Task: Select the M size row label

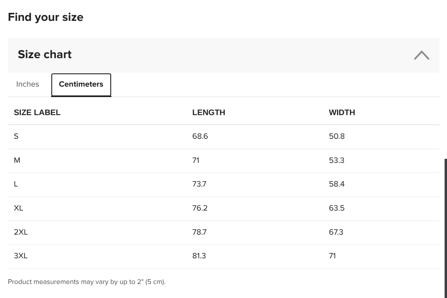Action: tap(17, 160)
